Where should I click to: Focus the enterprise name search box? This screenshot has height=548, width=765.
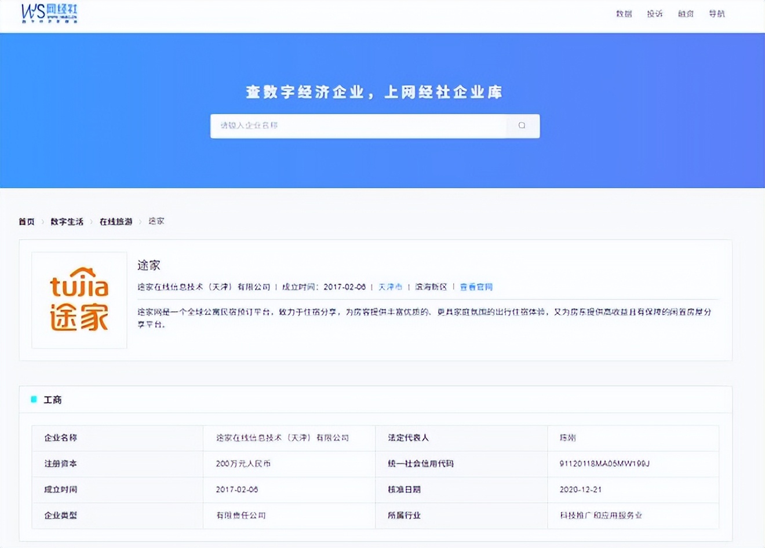tap(358, 126)
